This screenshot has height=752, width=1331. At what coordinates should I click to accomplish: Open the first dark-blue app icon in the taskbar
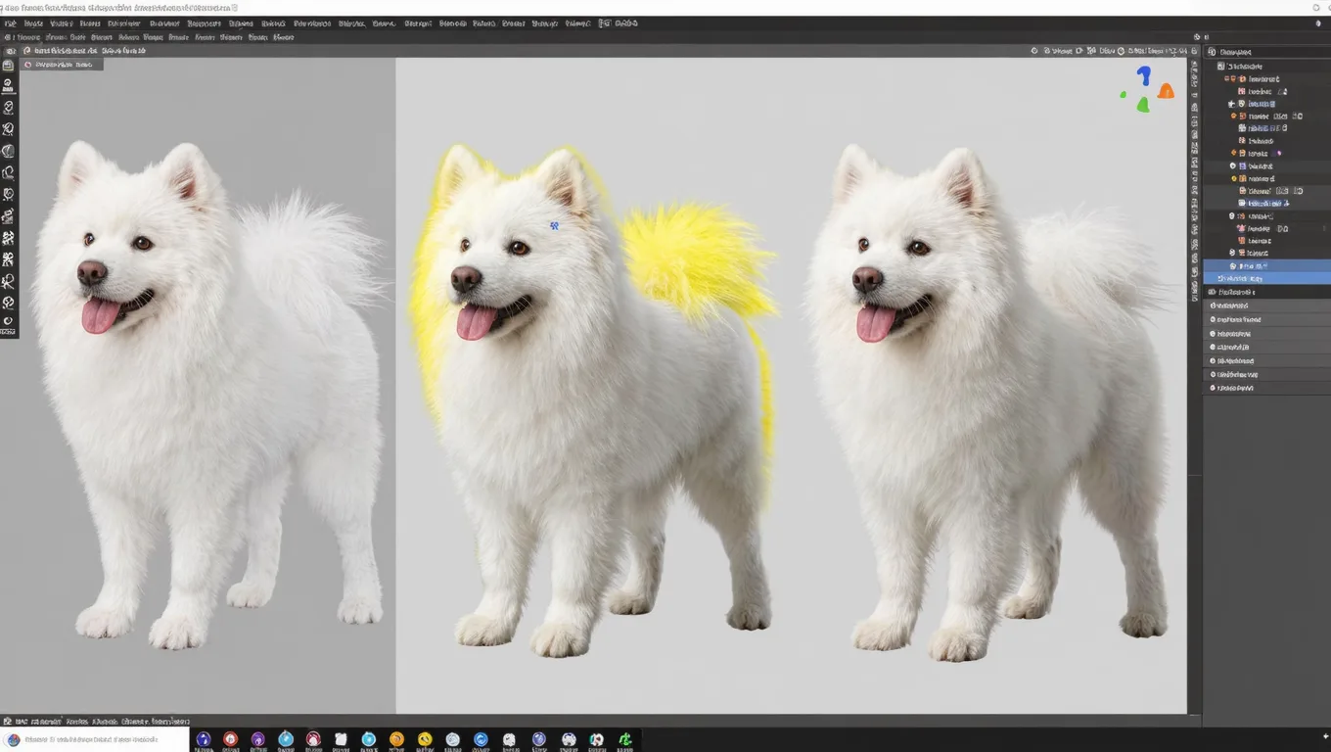204,739
